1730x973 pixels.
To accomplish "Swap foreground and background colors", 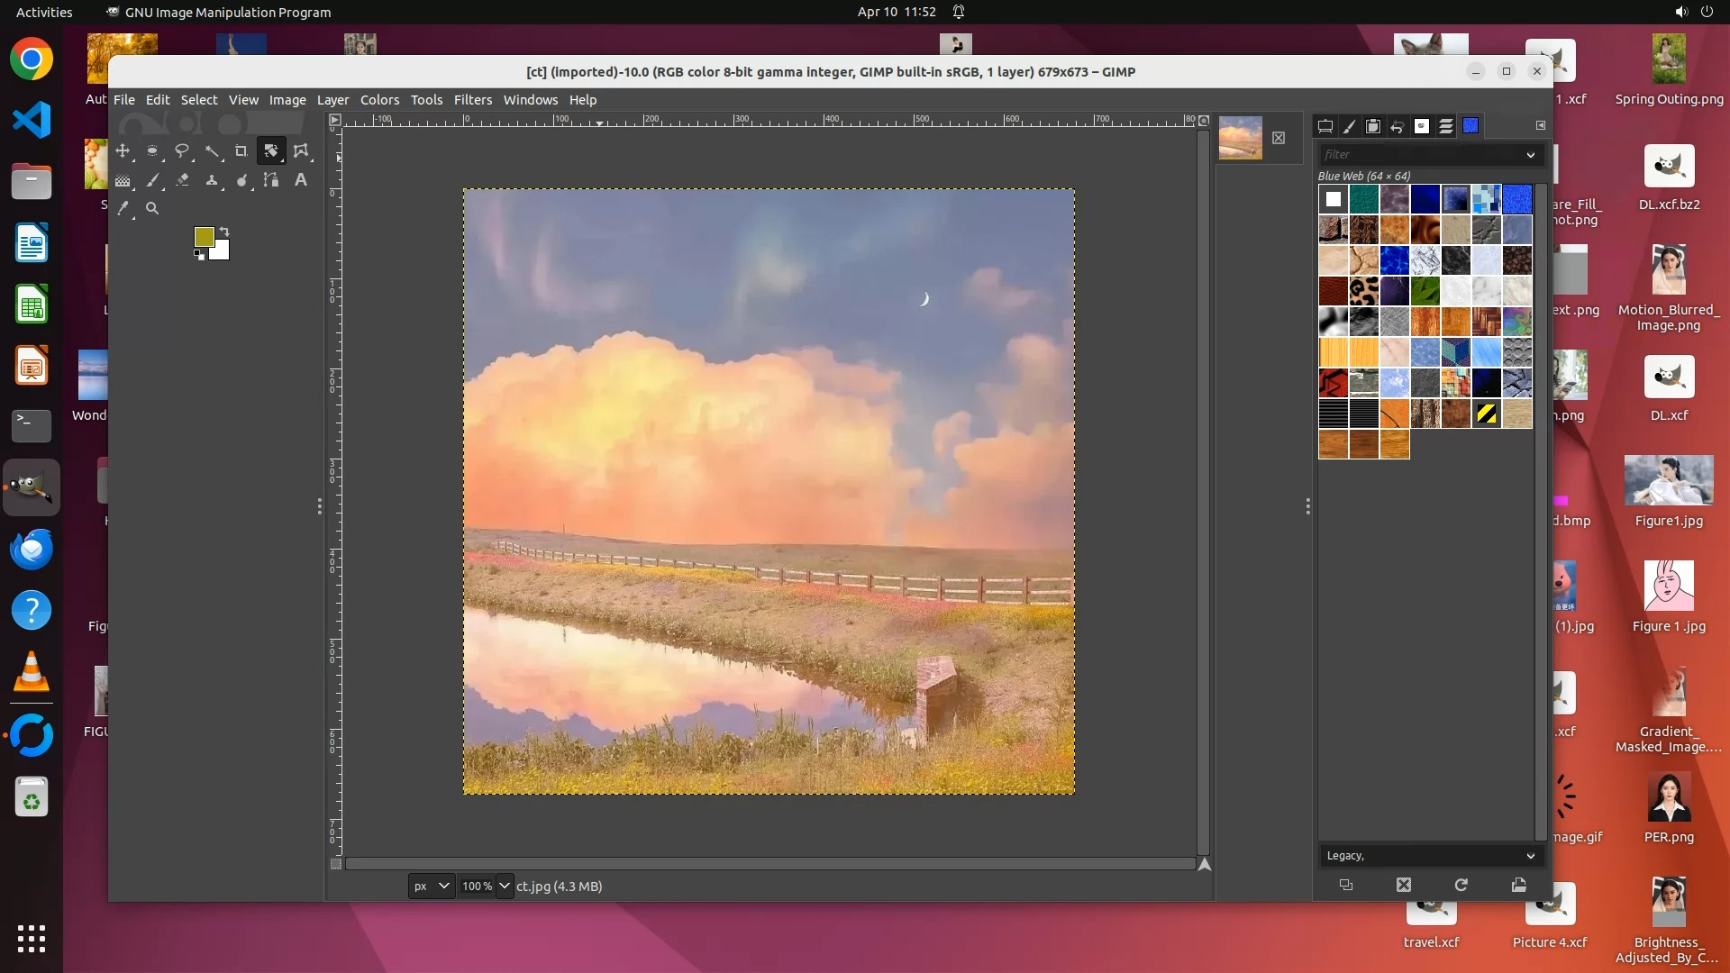I will coord(224,231).
